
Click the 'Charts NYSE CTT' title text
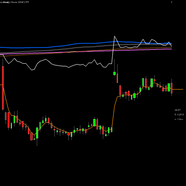(x=20, y=2)
